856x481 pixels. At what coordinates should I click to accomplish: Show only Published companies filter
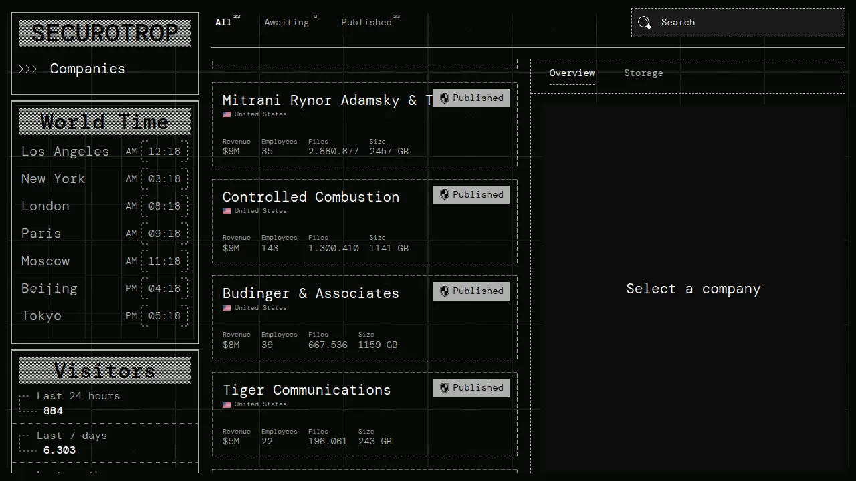click(366, 22)
